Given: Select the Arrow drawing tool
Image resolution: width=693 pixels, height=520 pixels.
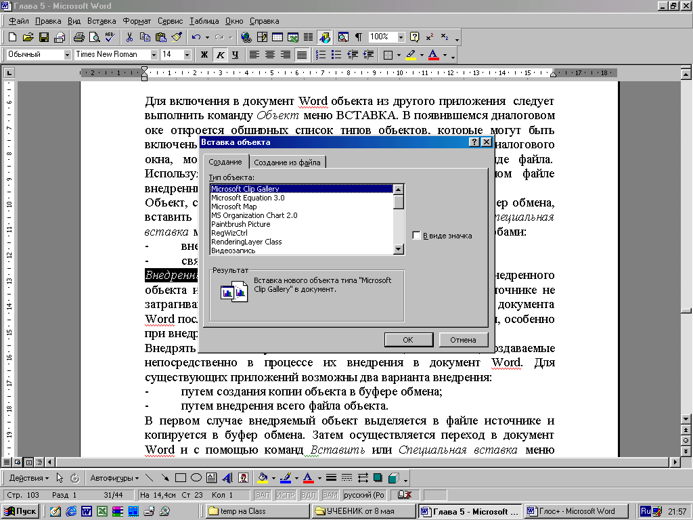Looking at the screenshot, I should tap(165, 477).
